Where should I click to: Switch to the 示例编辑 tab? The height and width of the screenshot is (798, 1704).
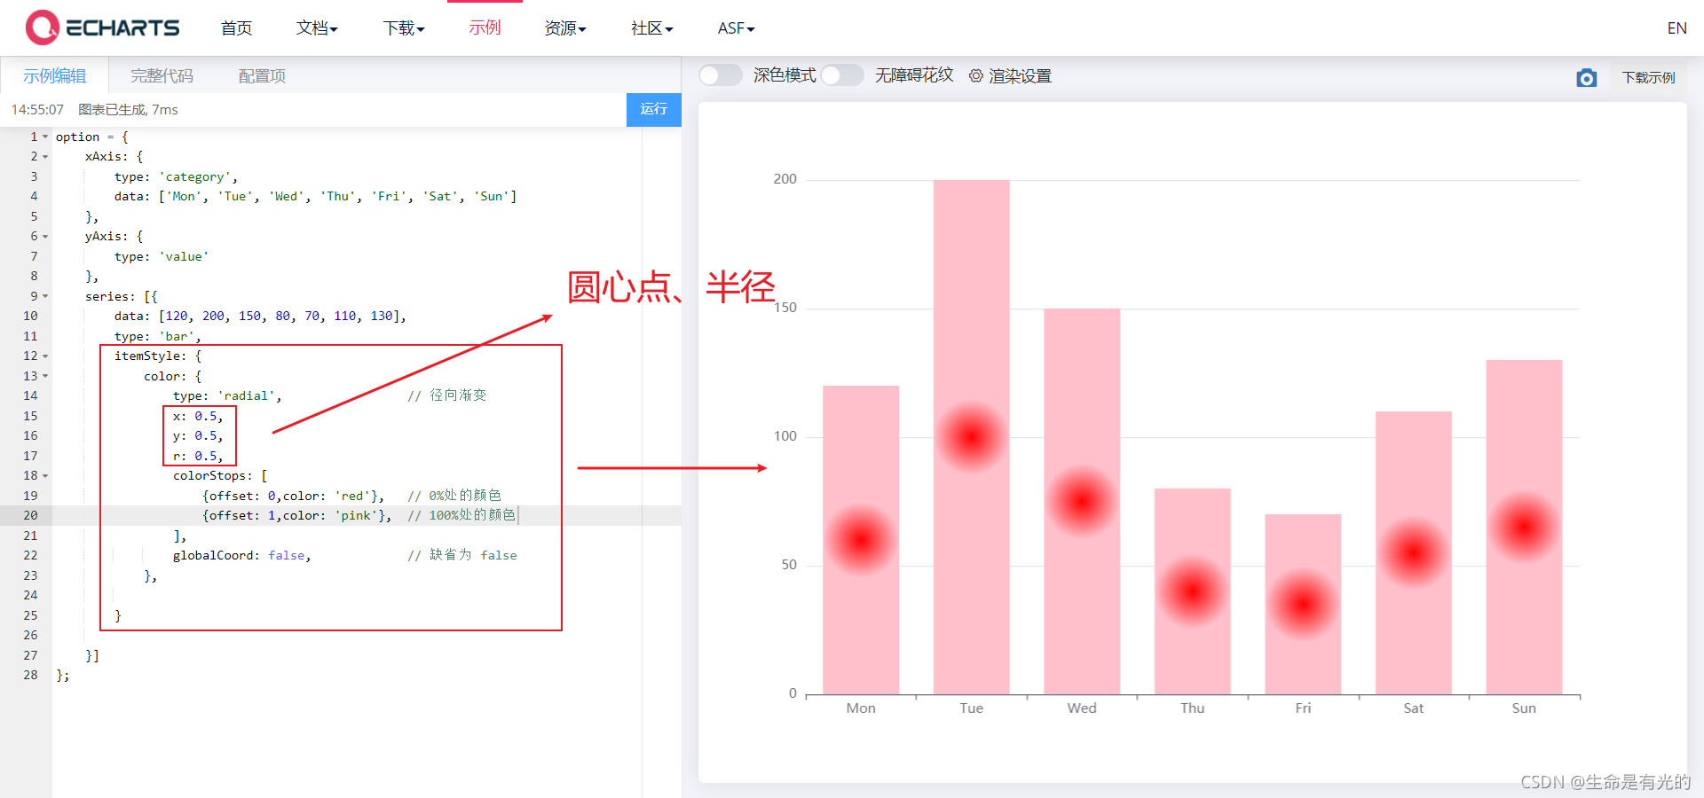54,76
